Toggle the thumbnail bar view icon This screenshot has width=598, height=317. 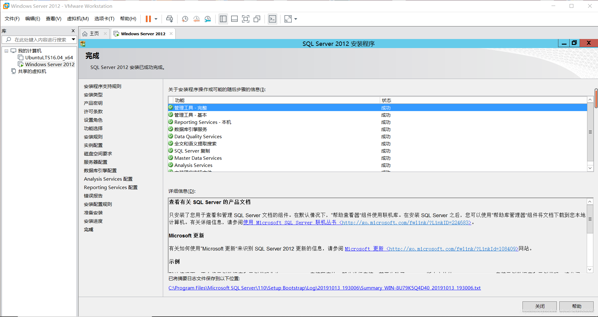(234, 19)
